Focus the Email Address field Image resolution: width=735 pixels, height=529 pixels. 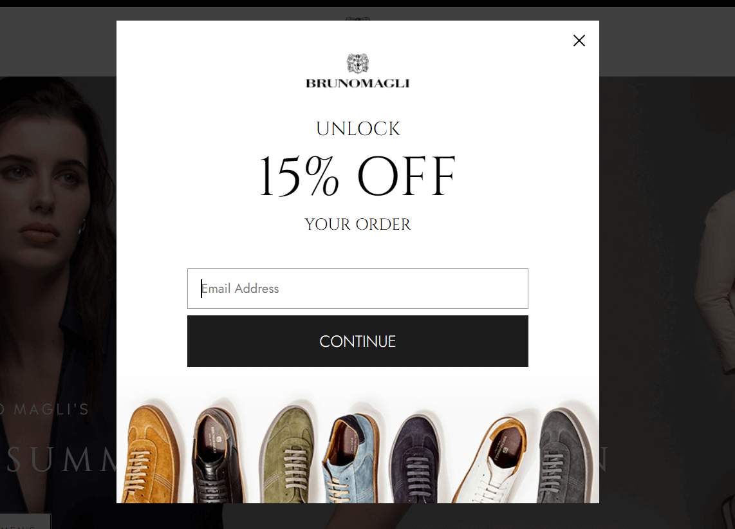[358, 288]
